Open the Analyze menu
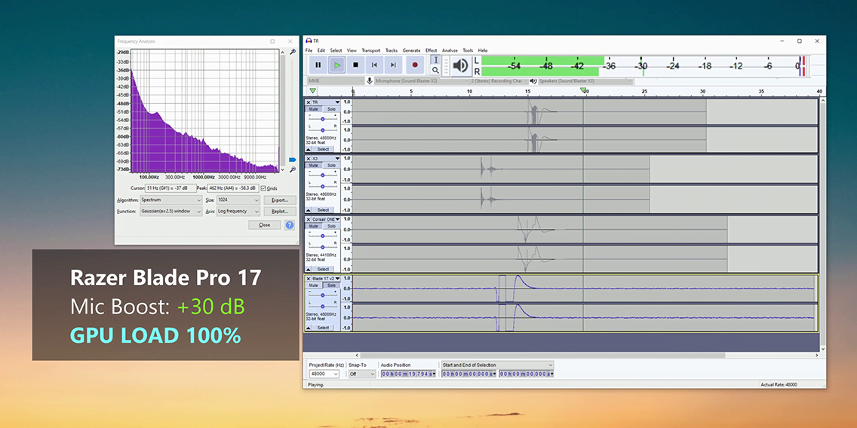Viewport: 857px width, 428px height. (x=450, y=50)
